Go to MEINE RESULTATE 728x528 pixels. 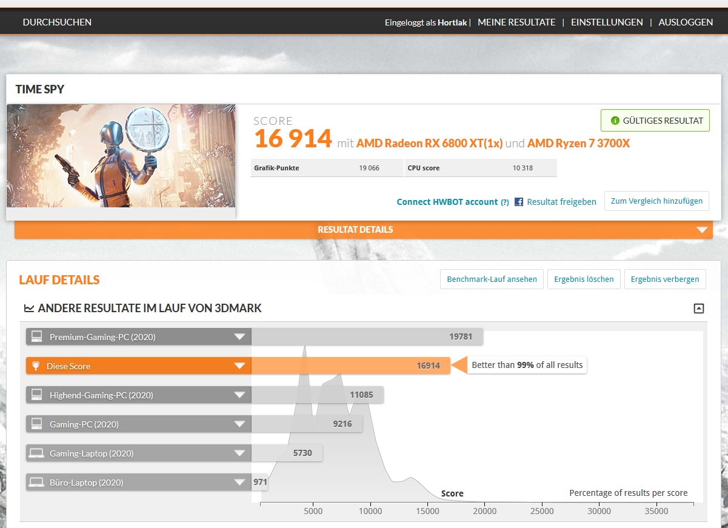pos(516,22)
